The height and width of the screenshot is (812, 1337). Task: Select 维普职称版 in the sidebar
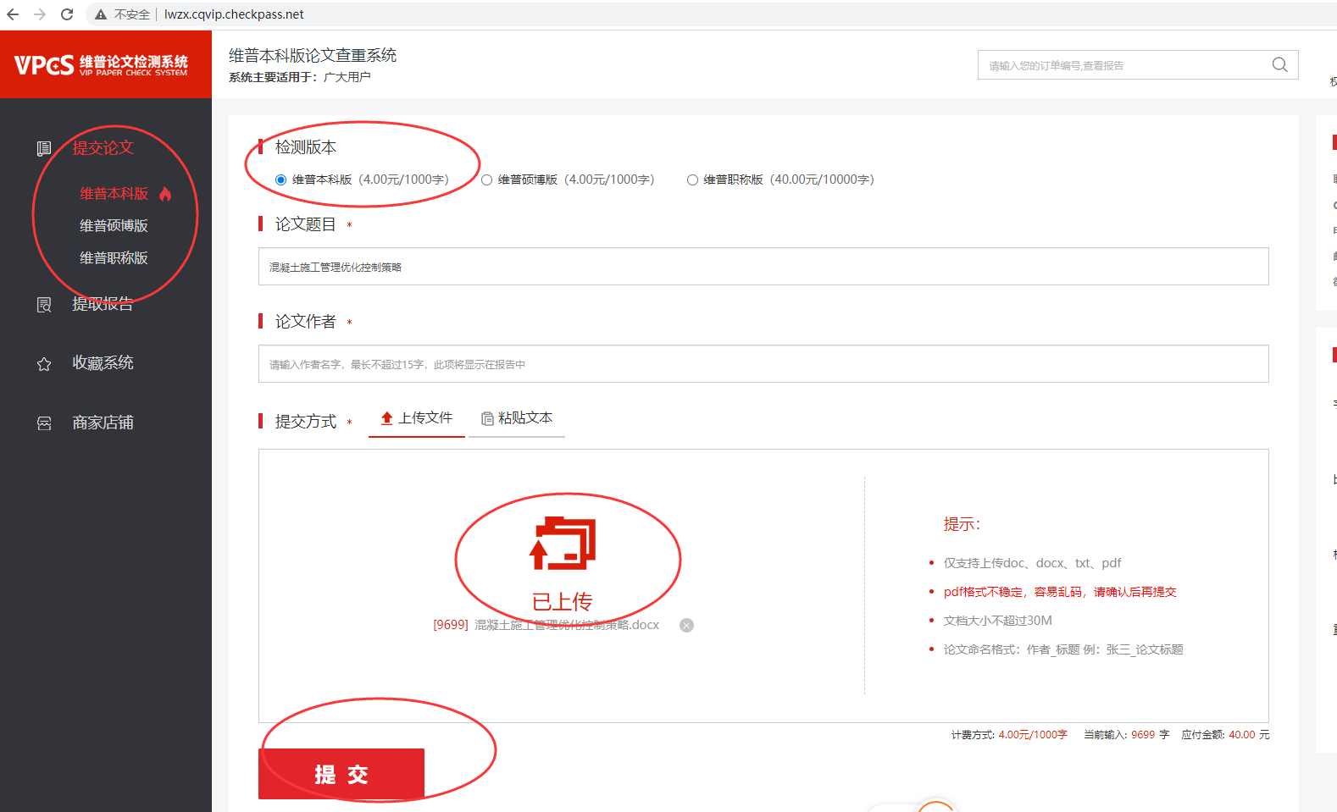coord(114,258)
